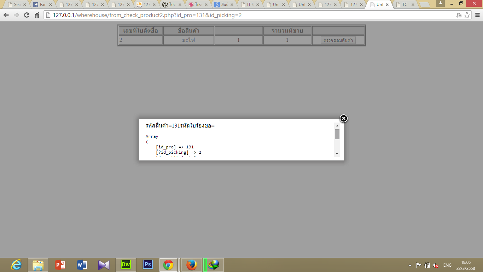
Task: Open the browser home page
Action: point(37,15)
